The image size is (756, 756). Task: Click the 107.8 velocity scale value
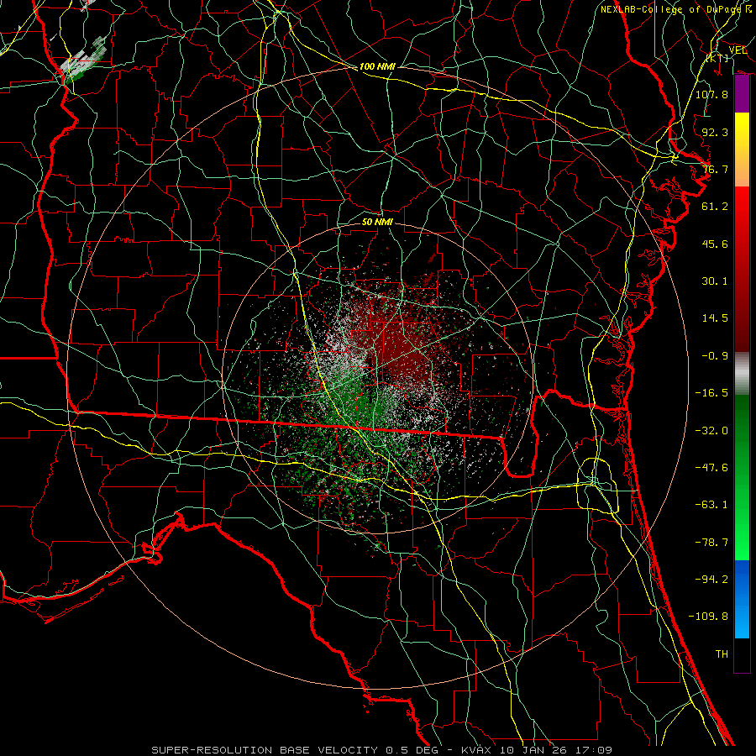point(711,94)
